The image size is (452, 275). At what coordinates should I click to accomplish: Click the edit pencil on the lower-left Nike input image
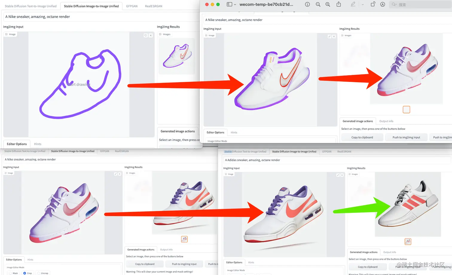click(x=115, y=174)
